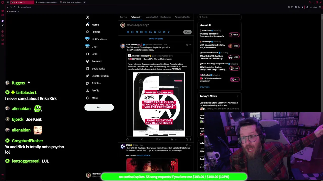This screenshot has width=323, height=181.
Task: Tag location with the pin icon in composer
Action: click(x=155, y=32)
